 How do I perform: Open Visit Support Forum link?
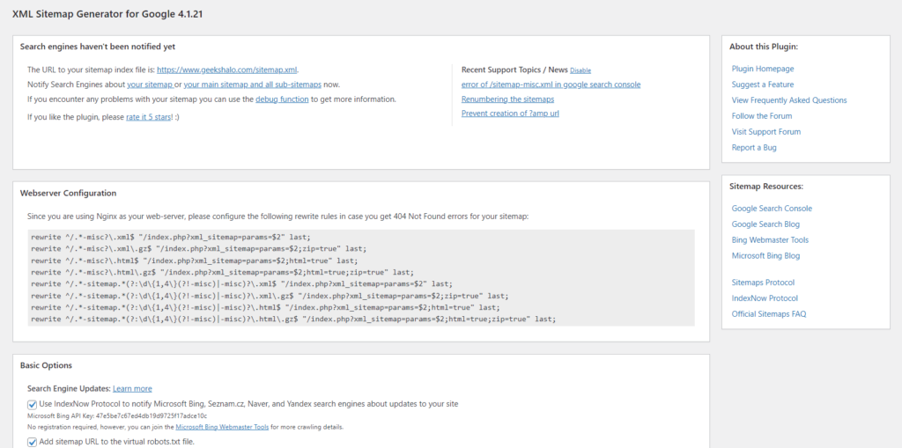[765, 132]
